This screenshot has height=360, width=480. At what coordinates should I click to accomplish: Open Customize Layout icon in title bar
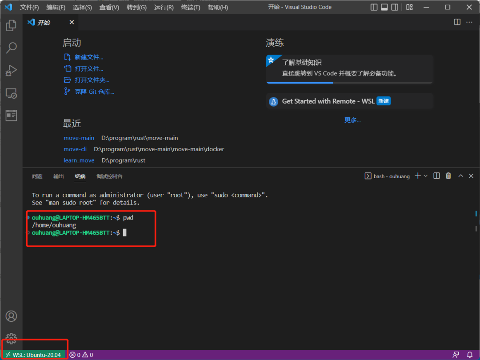tap(409, 7)
